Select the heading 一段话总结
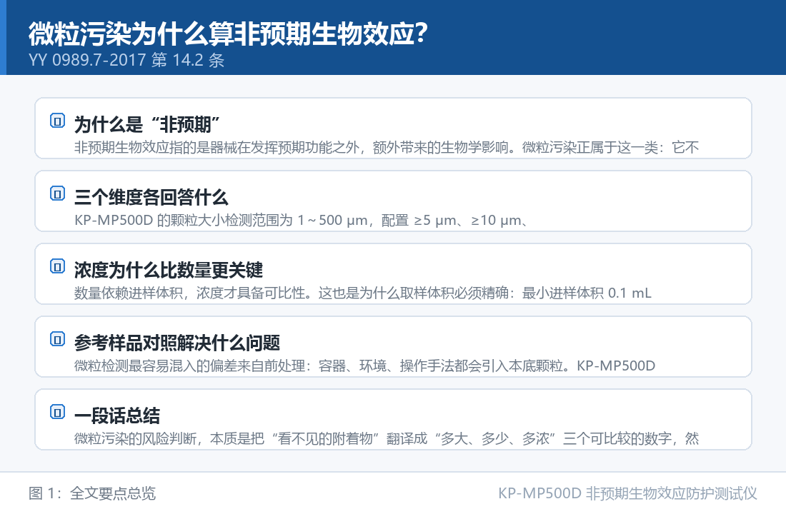786x514 pixels. click(116, 415)
